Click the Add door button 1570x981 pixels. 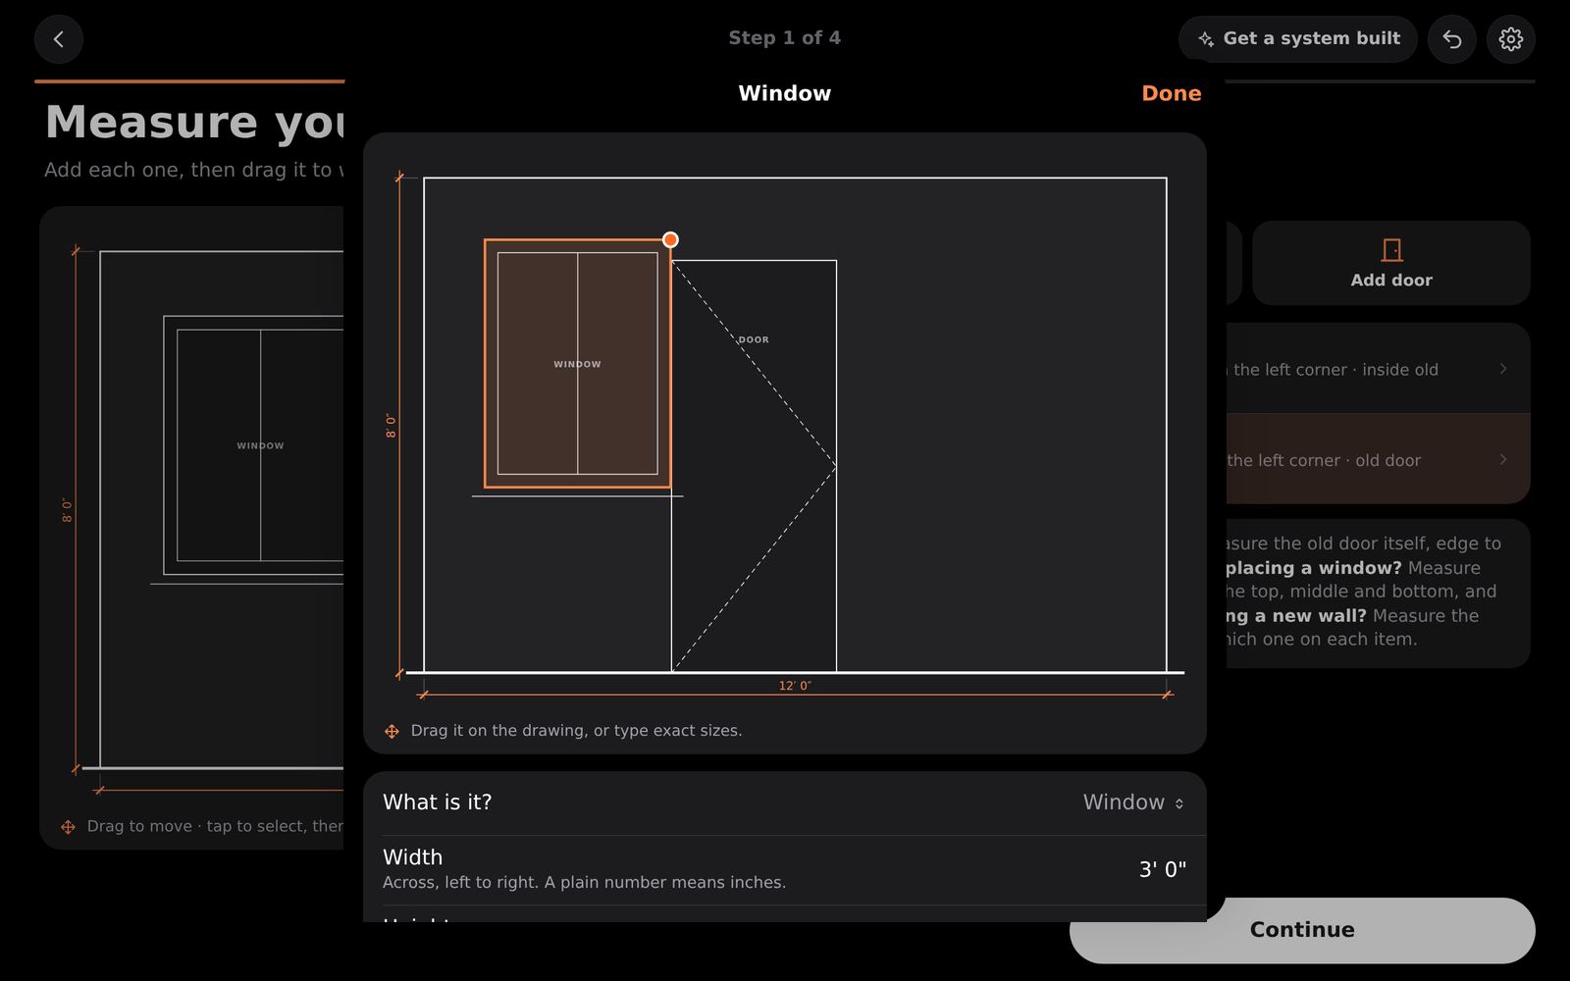(1391, 263)
